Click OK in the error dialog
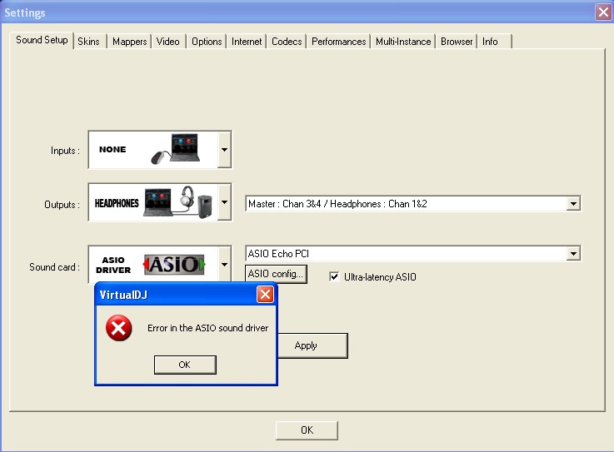 pyautogui.click(x=185, y=365)
